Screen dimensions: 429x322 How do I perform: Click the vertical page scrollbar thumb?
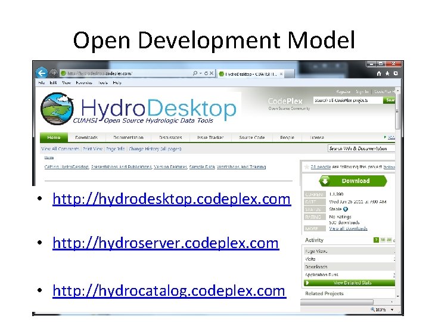pyautogui.click(x=397, y=112)
